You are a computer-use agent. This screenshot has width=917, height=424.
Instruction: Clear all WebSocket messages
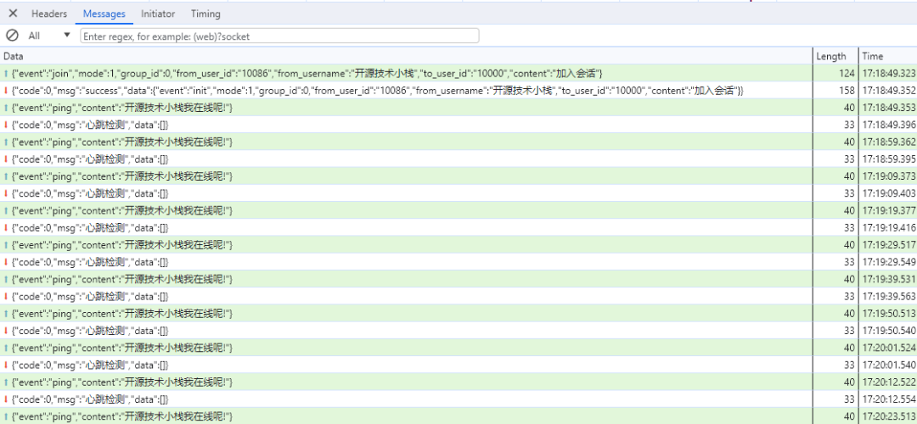(12, 36)
